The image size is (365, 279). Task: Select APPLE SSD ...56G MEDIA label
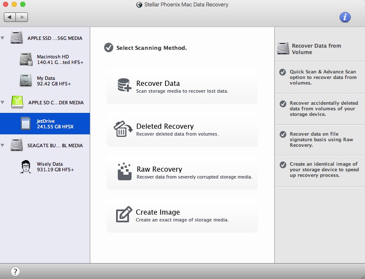pyautogui.click(x=55, y=38)
